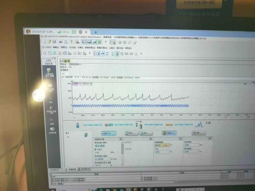
Task: Click the question mark help icon on top toolbar
Action: [x=106, y=42]
